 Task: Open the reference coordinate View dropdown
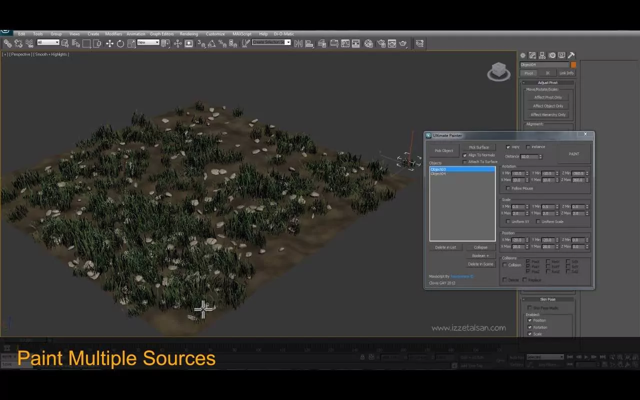pos(148,42)
